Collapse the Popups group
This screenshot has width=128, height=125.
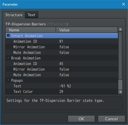[x=8, y=80]
